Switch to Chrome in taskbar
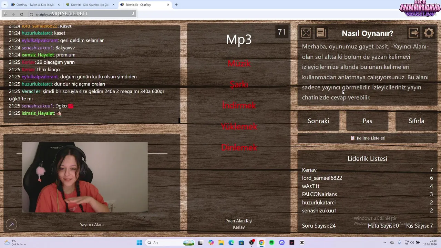 [x=261, y=242]
